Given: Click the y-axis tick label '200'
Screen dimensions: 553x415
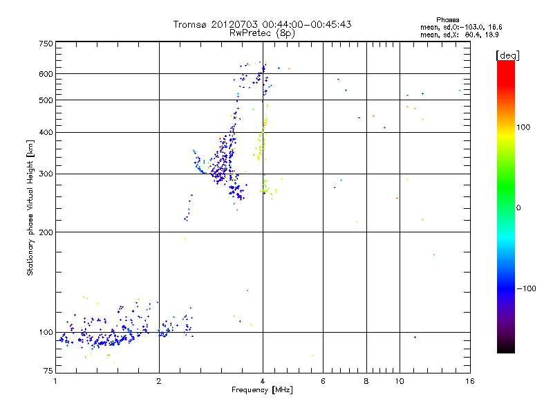Looking at the screenshot, I should tap(46, 232).
